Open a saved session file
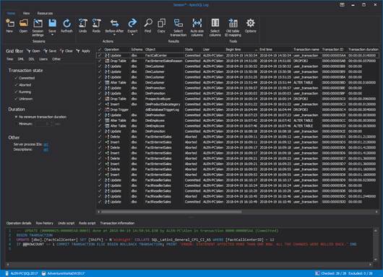This screenshot has width=383, height=277. point(23,25)
